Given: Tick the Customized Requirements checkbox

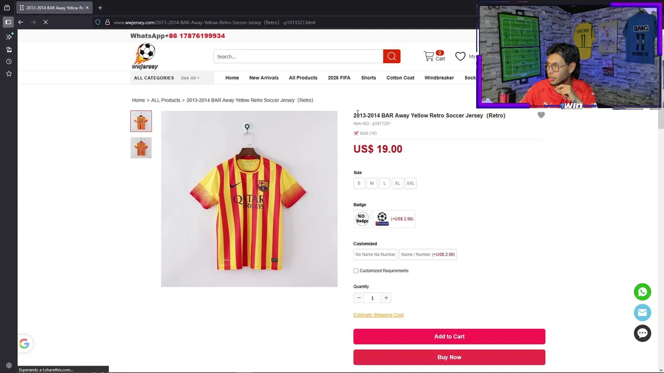Looking at the screenshot, I should click(x=356, y=270).
